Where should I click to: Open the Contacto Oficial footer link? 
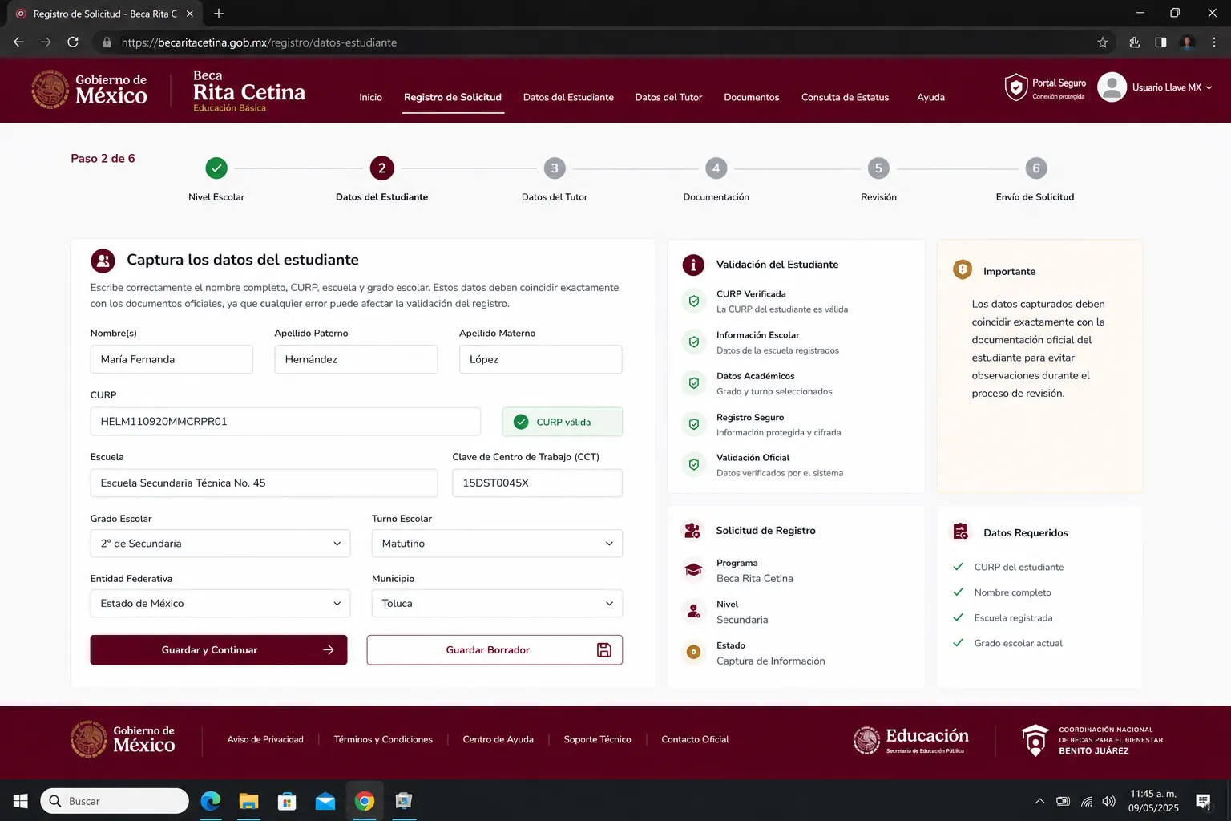point(695,739)
